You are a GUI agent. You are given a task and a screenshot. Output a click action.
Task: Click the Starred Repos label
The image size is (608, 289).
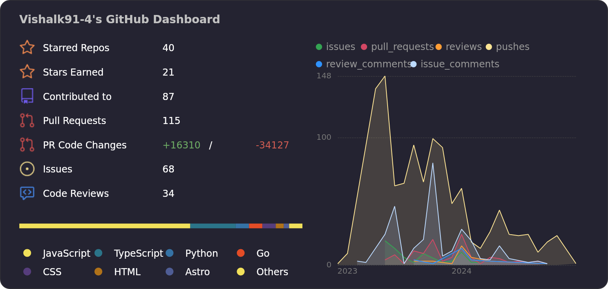click(x=76, y=48)
